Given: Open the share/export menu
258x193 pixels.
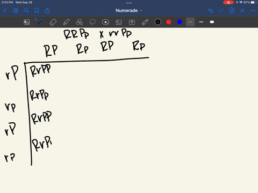Looking at the screenshot, I should pyautogui.click(x=47, y=11).
